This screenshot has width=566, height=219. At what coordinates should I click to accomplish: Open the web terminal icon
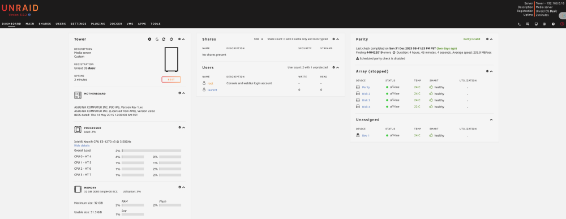click(519, 24)
